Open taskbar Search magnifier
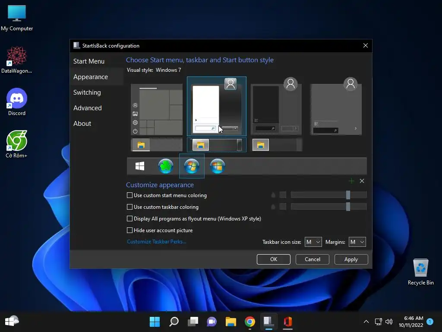Image resolution: width=442 pixels, height=332 pixels. click(x=174, y=322)
